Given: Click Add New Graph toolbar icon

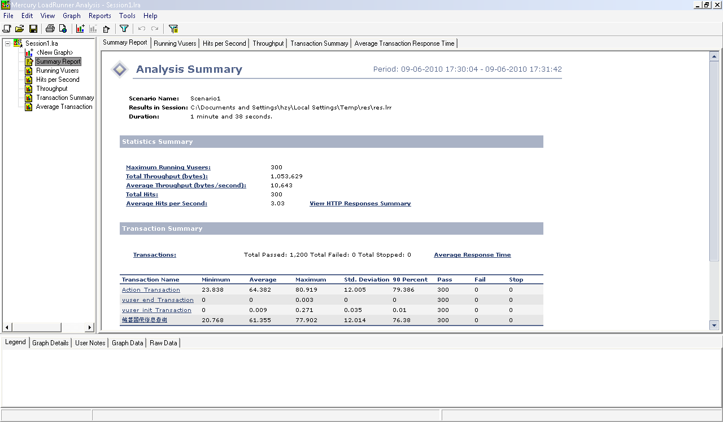Looking at the screenshot, I should point(80,29).
